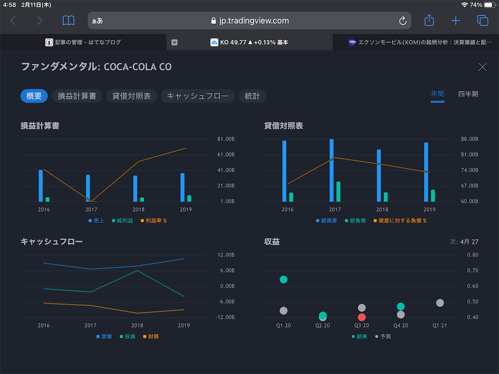Screen dimensions: 499x374
Task: Close the KO tab with x icon
Action: pyautogui.click(x=174, y=42)
